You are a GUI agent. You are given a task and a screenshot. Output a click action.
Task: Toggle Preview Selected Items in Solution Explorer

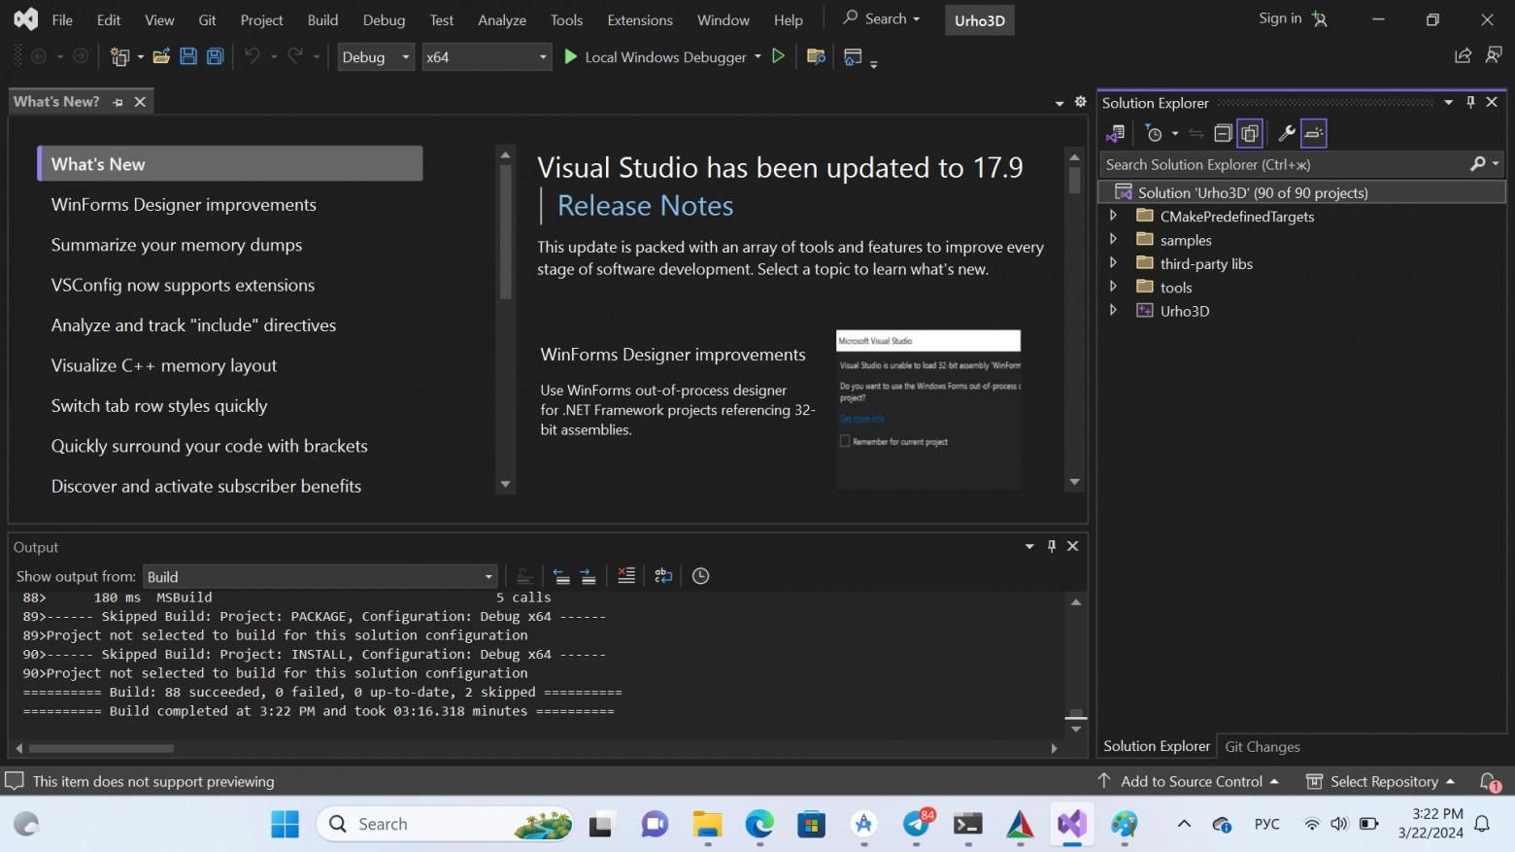tap(1314, 133)
